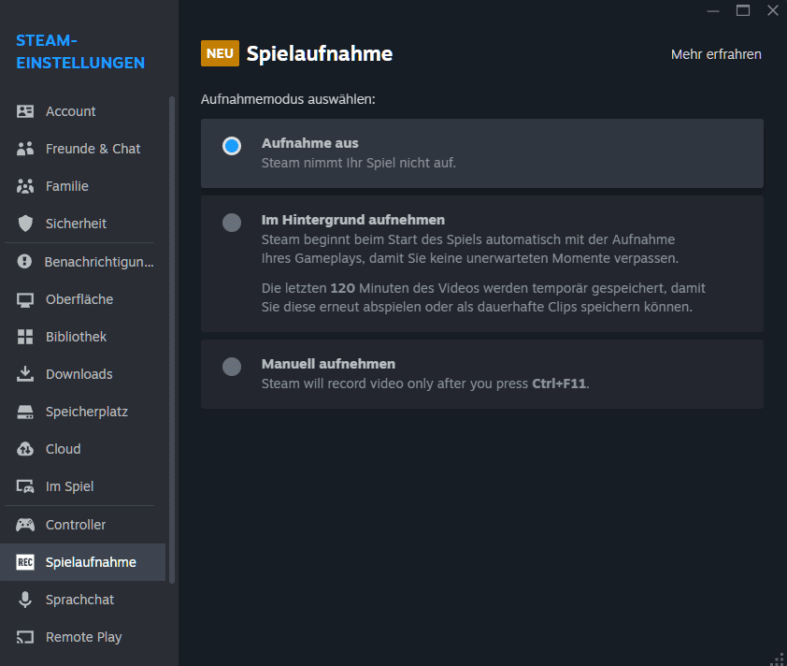This screenshot has width=787, height=666.
Task: Click the Familie group icon
Action: (x=25, y=186)
